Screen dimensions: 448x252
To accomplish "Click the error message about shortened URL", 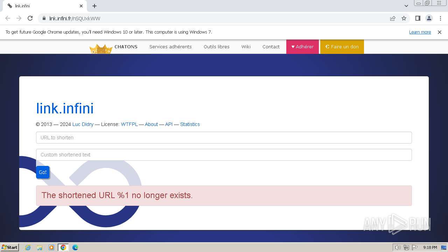I will tap(224, 196).
